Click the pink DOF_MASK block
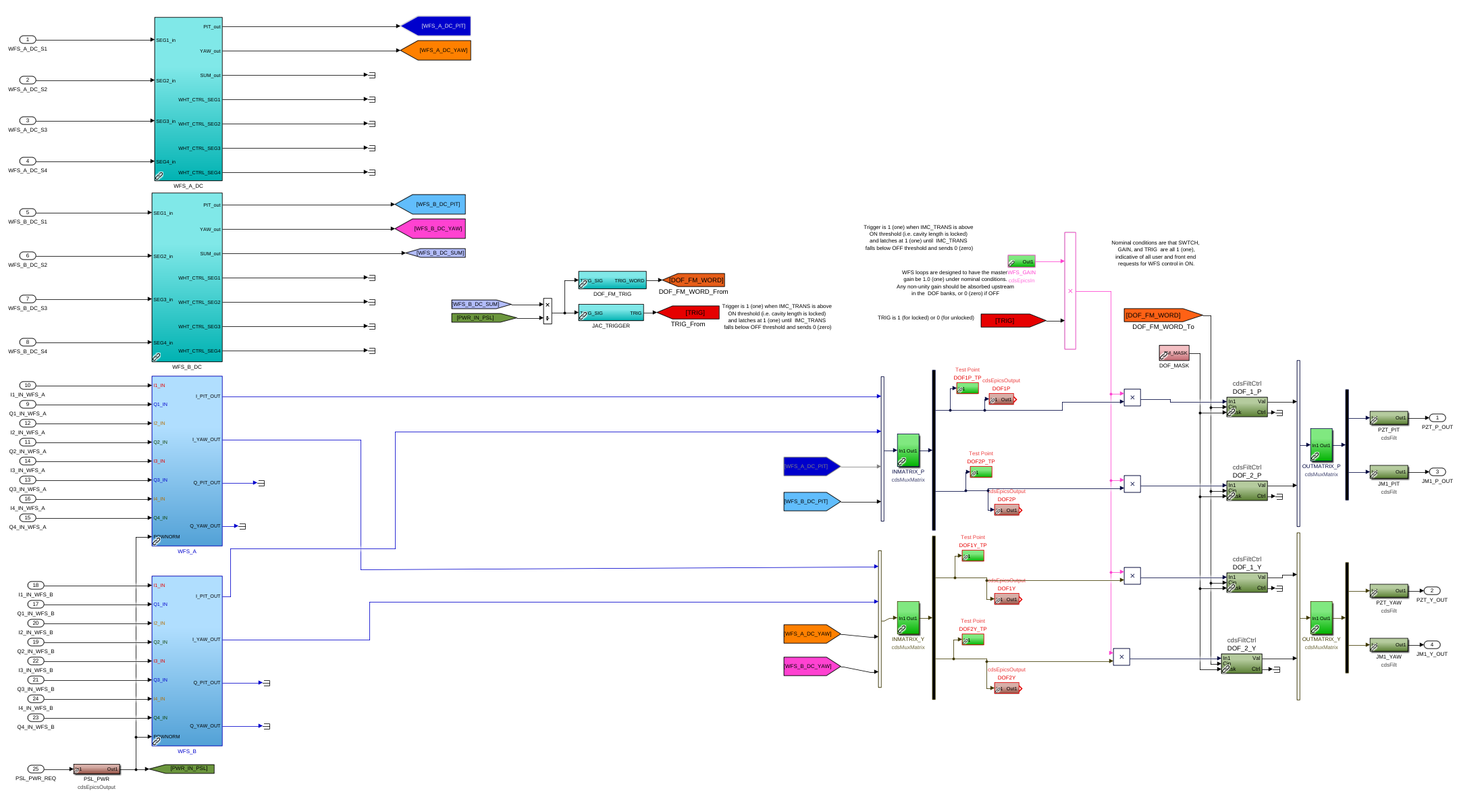The height and width of the screenshot is (795, 1482). 1173,353
